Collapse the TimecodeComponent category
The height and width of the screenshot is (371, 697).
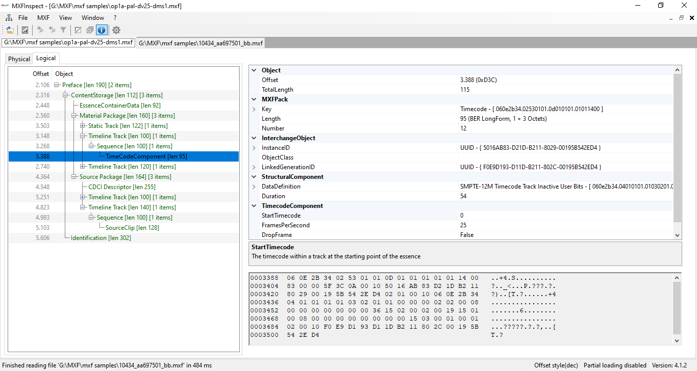(x=254, y=206)
